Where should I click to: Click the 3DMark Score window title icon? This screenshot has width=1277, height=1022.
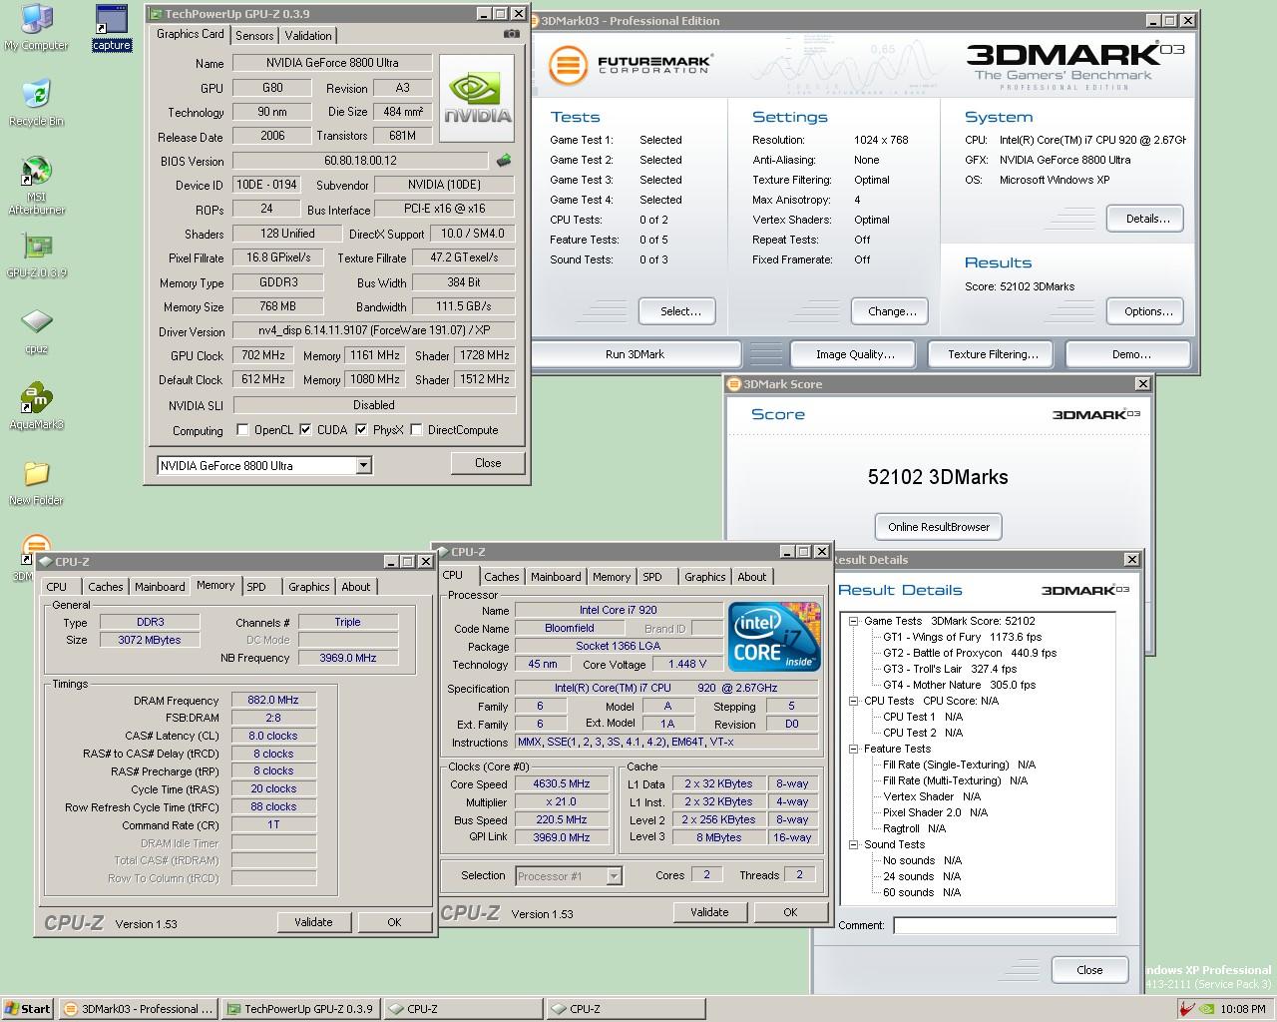coord(734,383)
